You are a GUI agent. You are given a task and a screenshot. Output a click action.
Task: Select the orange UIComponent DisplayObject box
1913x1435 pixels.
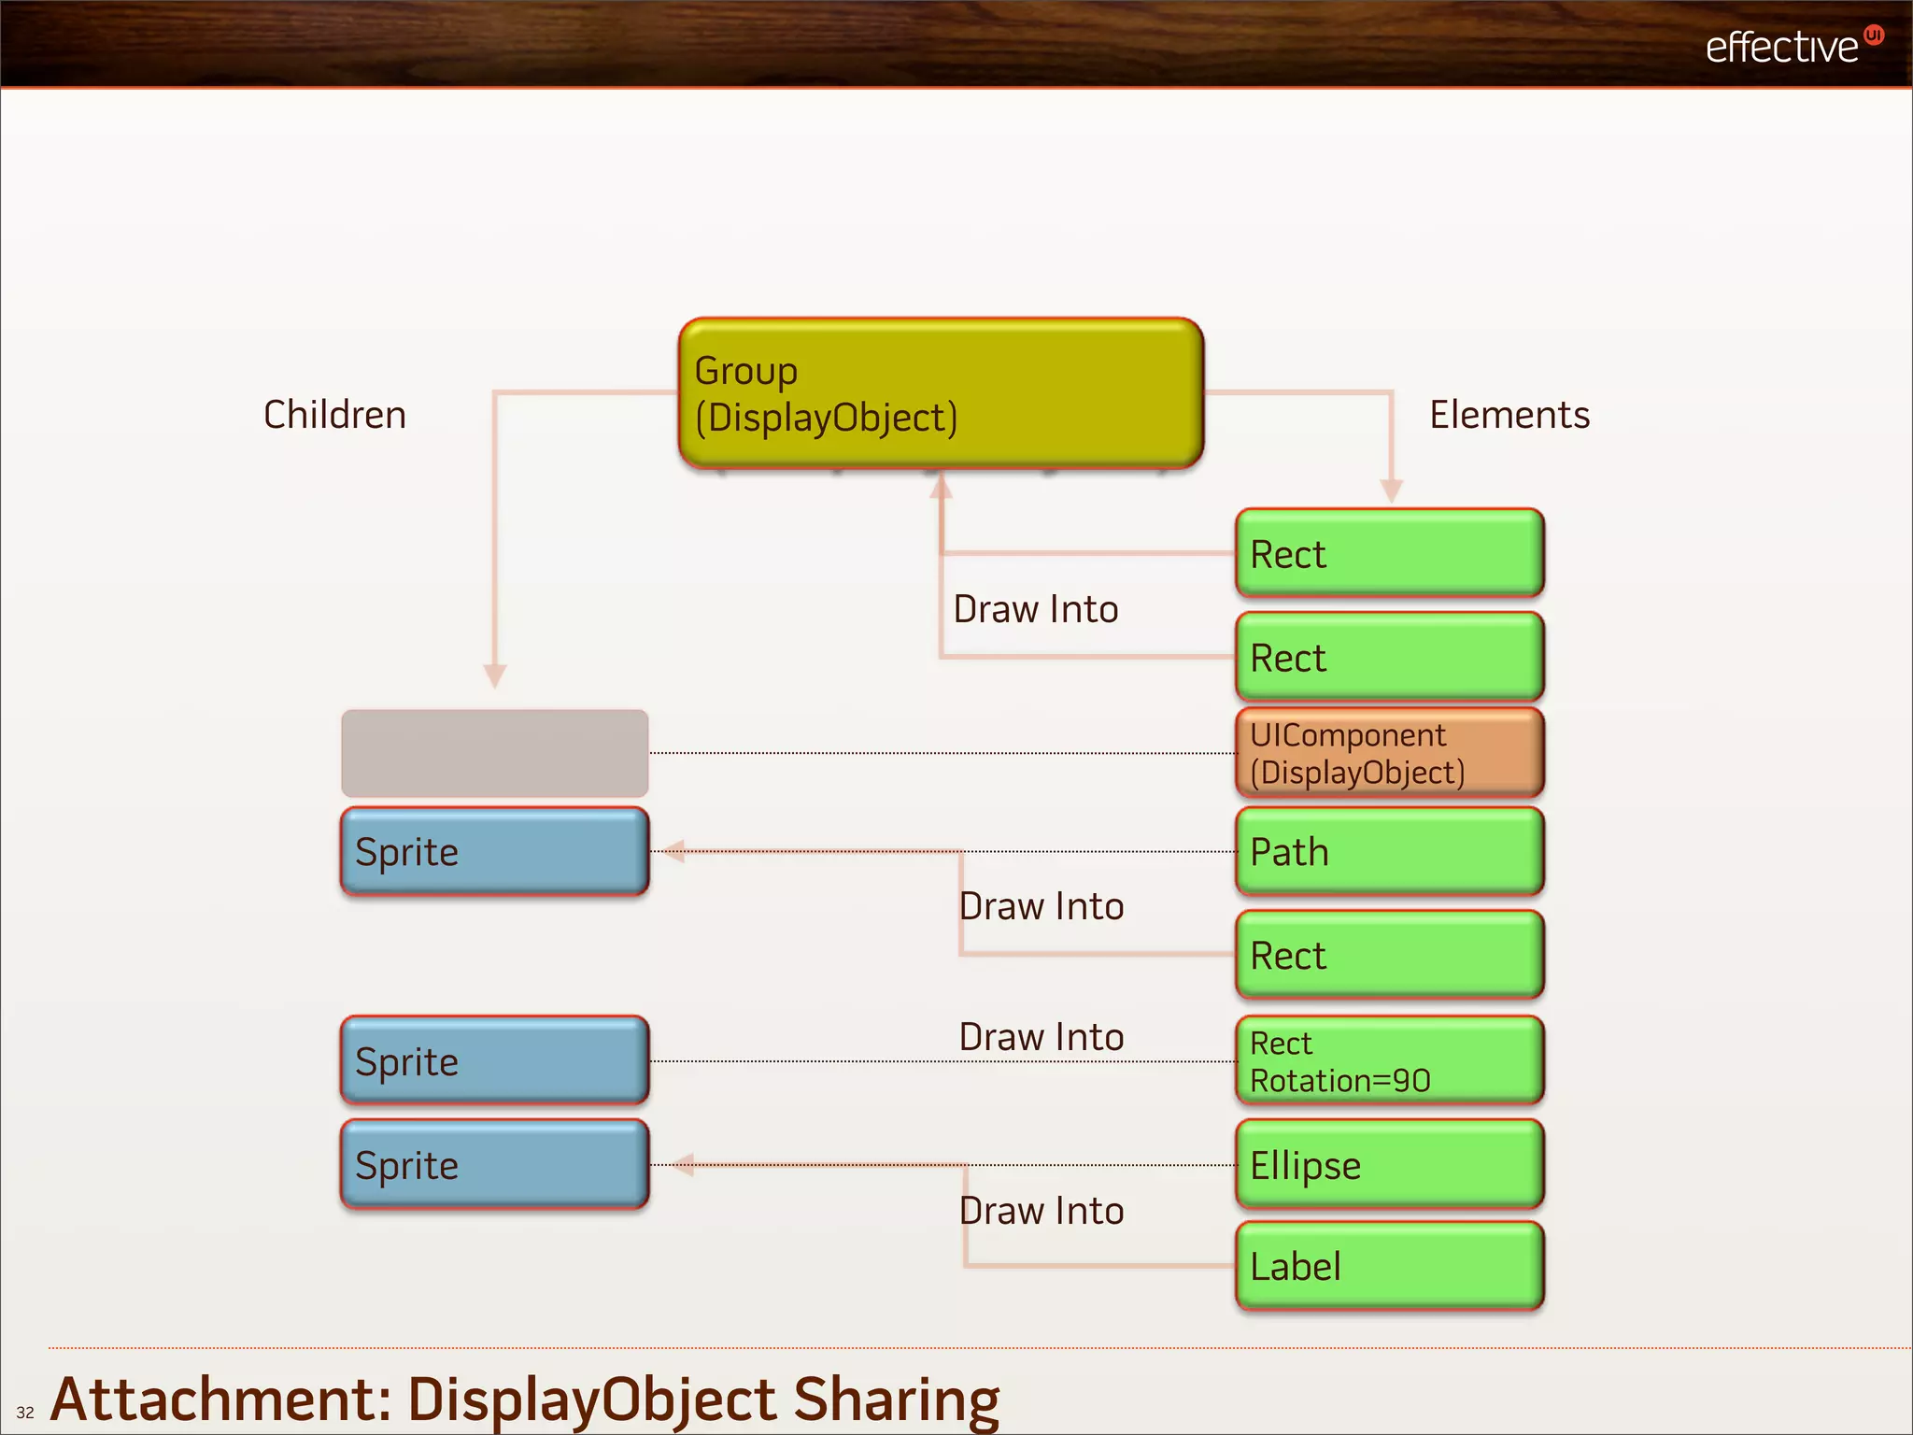(x=1389, y=753)
